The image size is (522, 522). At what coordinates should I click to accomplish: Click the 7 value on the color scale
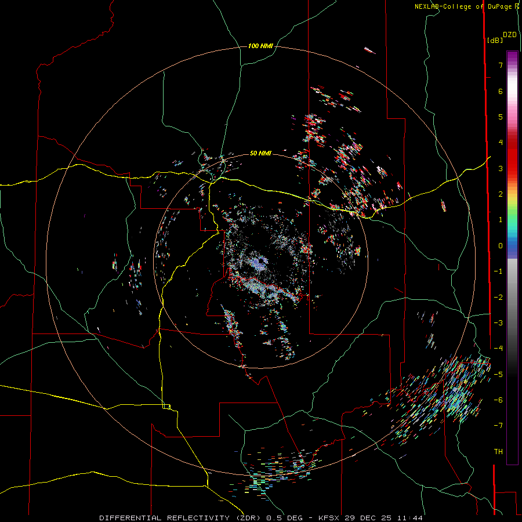click(x=501, y=65)
